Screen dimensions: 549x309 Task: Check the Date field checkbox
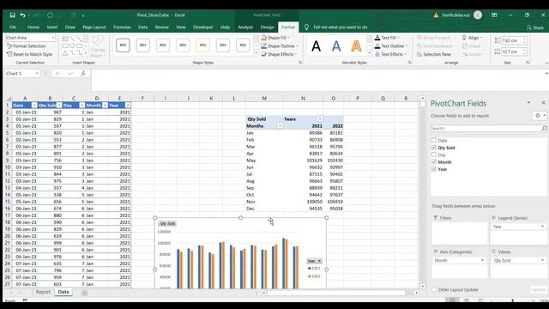tap(434, 140)
